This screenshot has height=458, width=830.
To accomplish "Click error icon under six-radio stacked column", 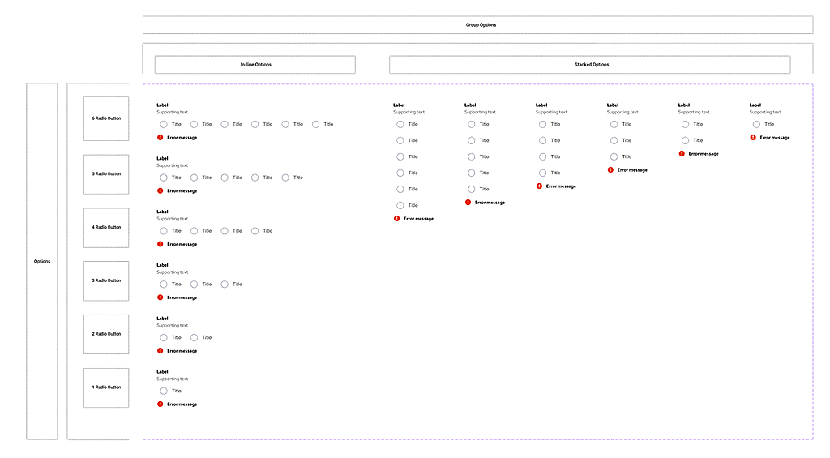I will [397, 219].
